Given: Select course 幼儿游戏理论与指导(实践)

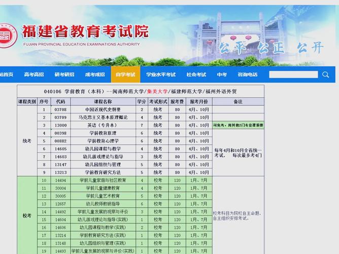Looking at the screenshot, I should [103, 219].
